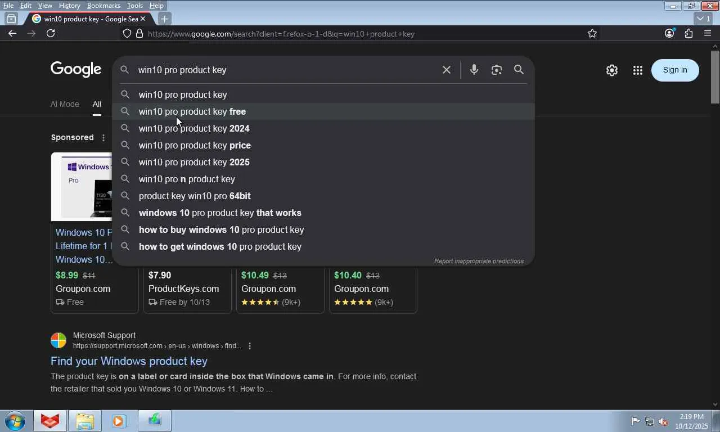Open the Firefox hamburger application menu
Screen dimensions: 720x432
tap(708, 33)
